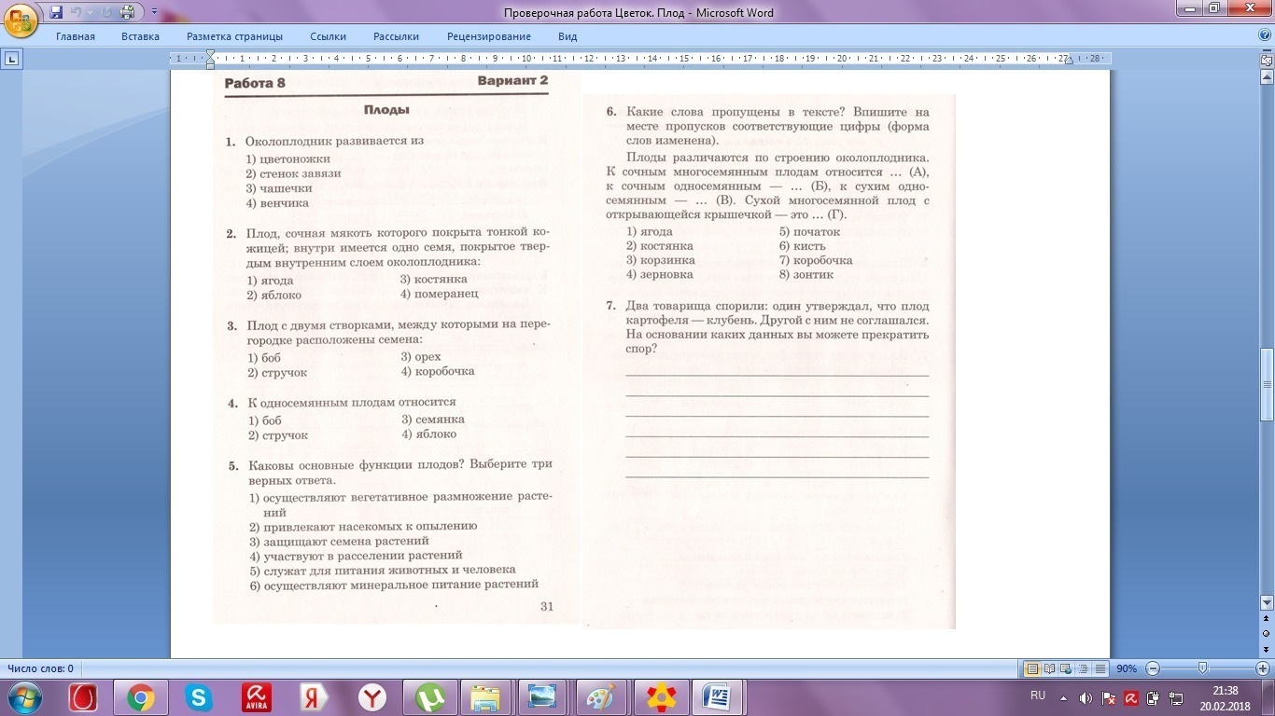Open the Select Browse Object button
The image size is (1275, 716).
click(x=1267, y=635)
